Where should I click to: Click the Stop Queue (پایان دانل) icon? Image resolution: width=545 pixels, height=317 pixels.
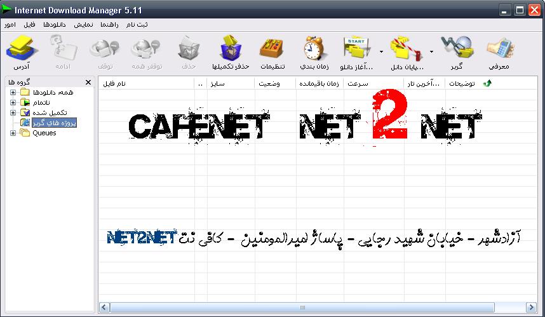407,49
